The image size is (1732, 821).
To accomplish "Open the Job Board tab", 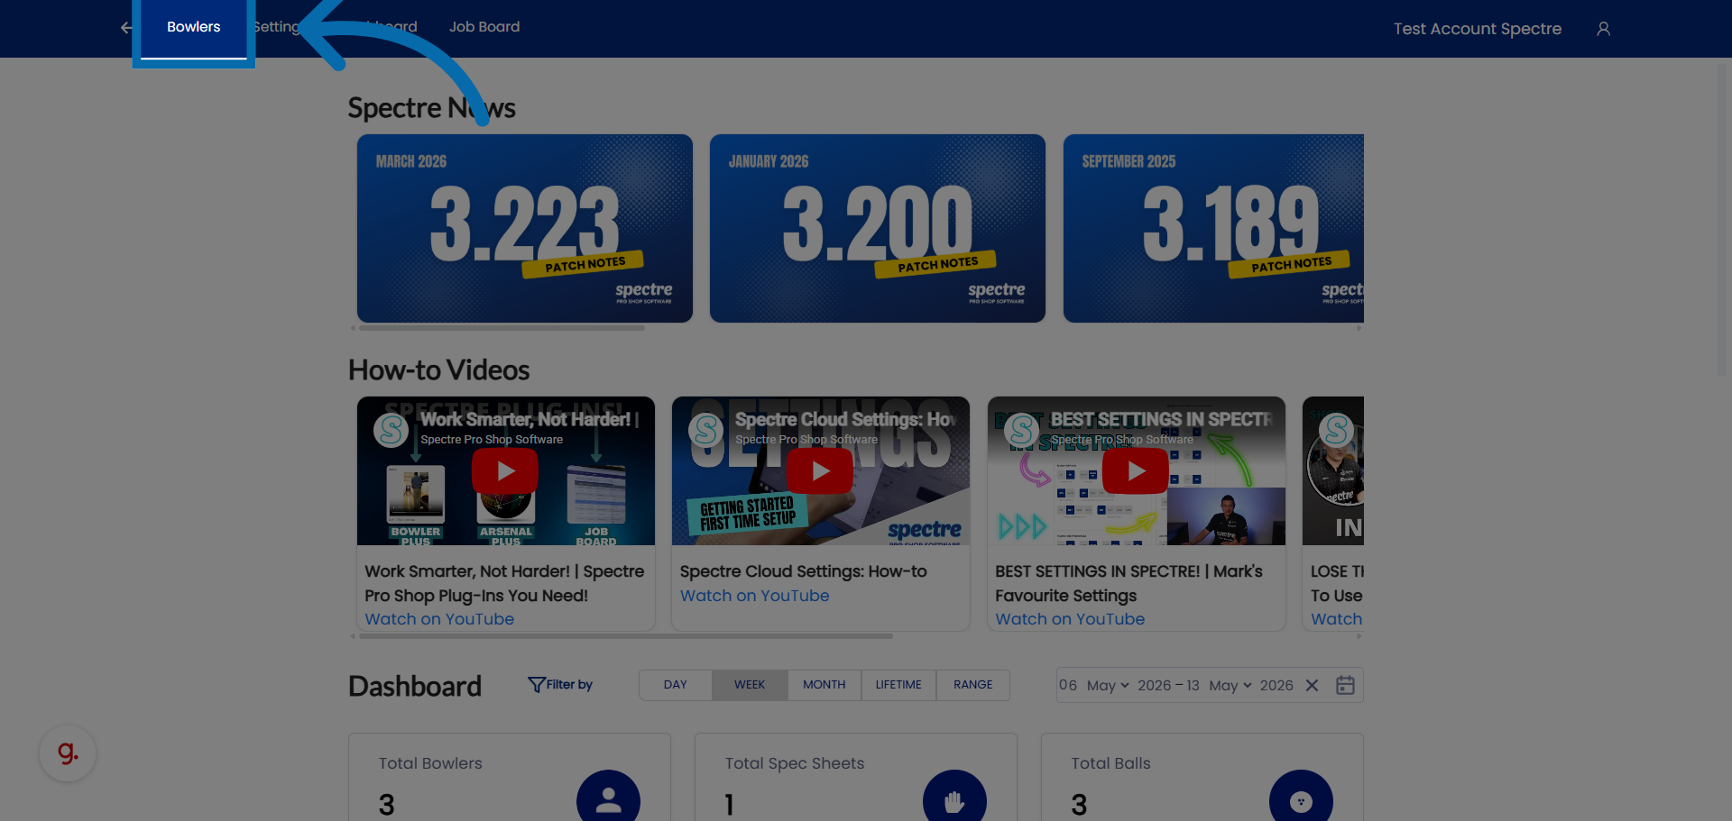I will pos(484,27).
